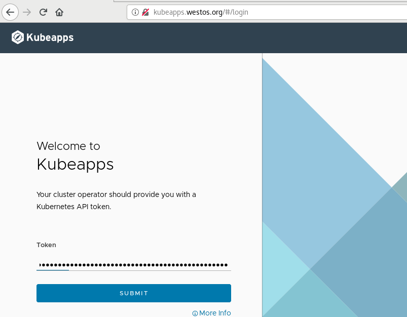The height and width of the screenshot is (317, 407).
Task: Open the site information panel in address bar
Action: pos(135,12)
